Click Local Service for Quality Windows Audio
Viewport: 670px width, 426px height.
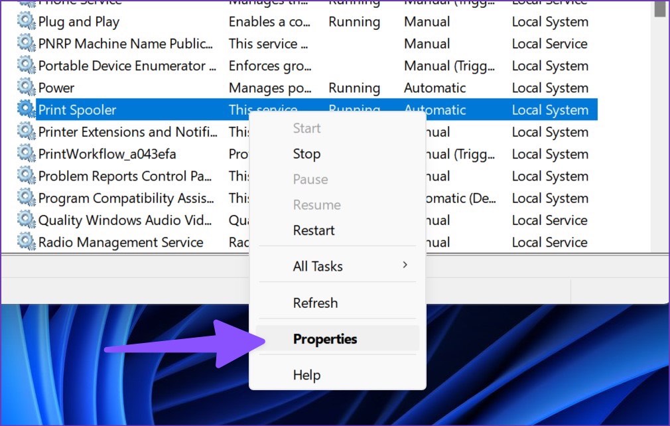click(549, 220)
